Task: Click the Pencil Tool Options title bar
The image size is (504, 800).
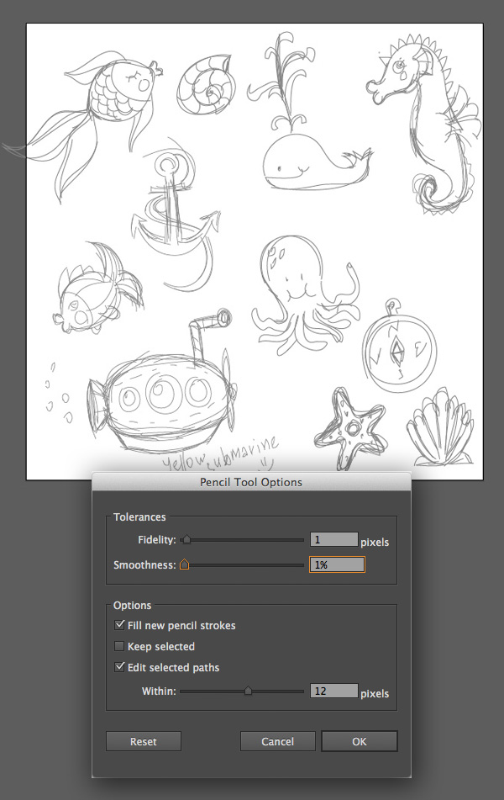Action: coord(251,483)
